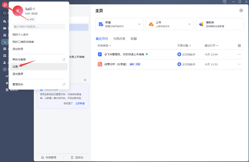Click the 未认证 badge
The image size is (249, 162).
(x=34, y=13)
